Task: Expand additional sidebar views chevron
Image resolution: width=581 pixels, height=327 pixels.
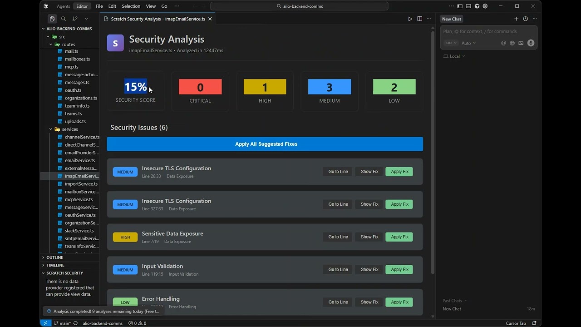Action: [x=86, y=19]
